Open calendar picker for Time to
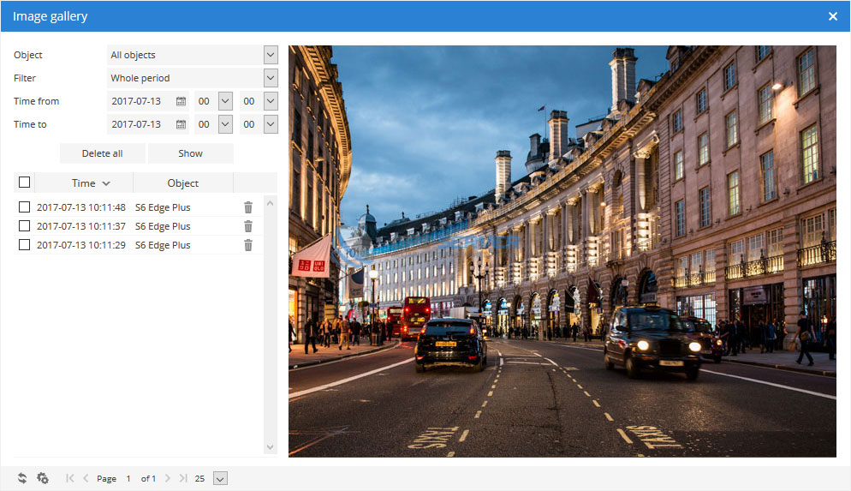Screen dimensions: 851x491 [181, 124]
